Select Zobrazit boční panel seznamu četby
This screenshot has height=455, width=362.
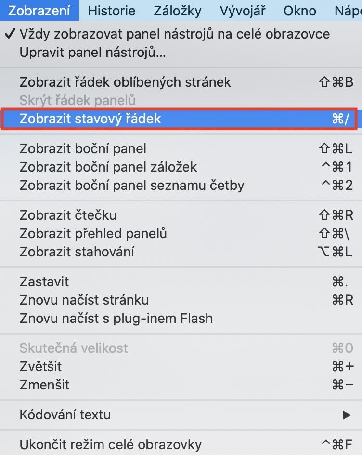(132, 185)
